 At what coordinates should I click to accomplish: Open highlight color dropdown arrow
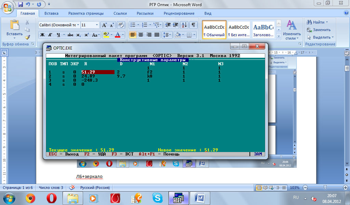112,35
